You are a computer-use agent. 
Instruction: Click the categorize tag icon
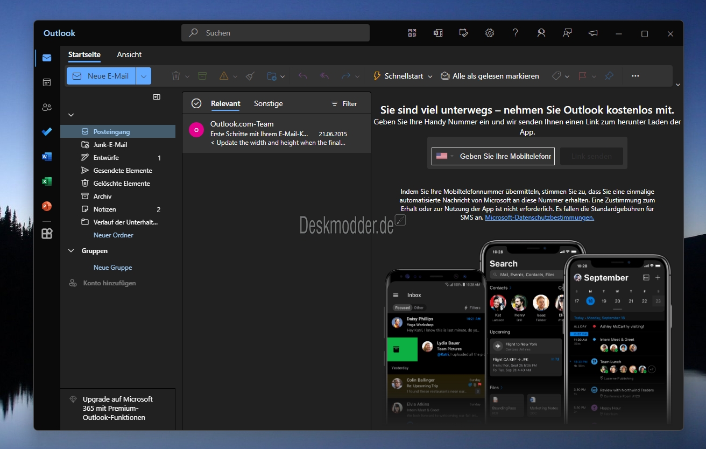(x=556, y=76)
